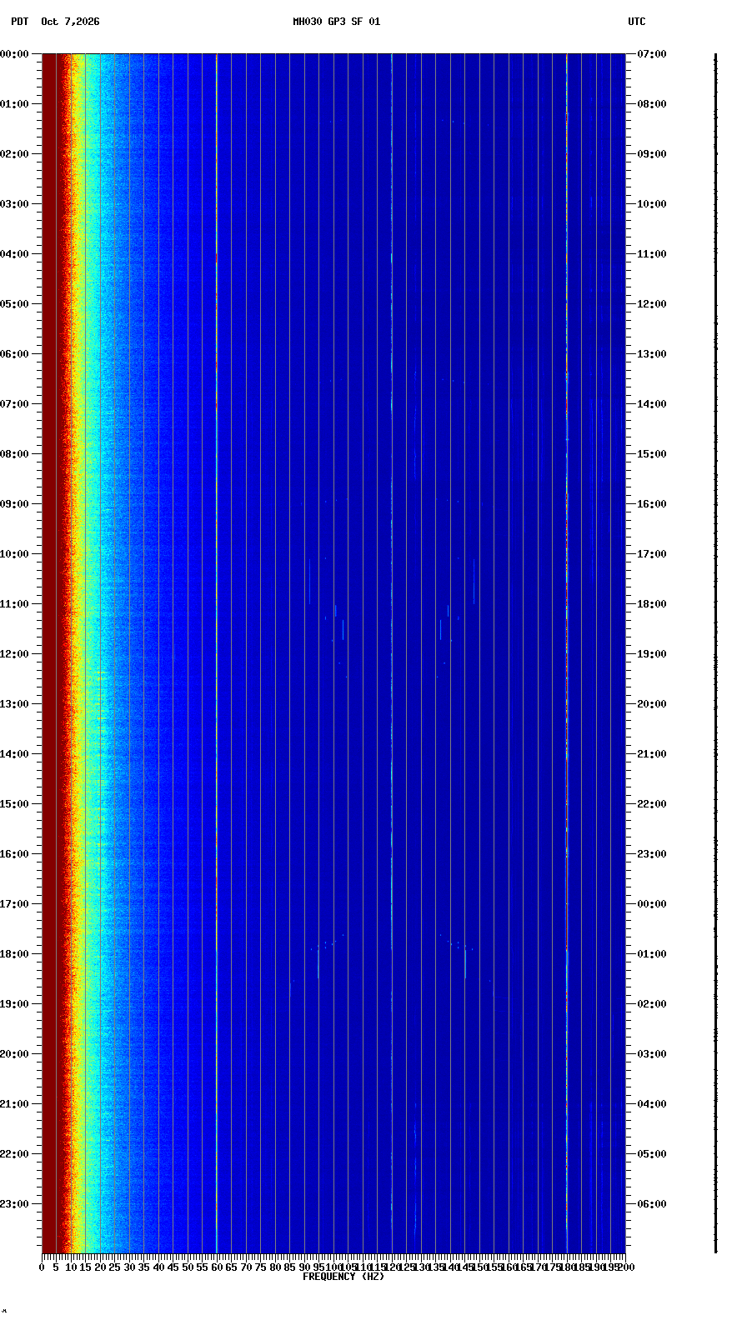Click the 07:00 label on UTC axis
Image resolution: width=752 pixels, height=1320 pixels.
point(652,54)
